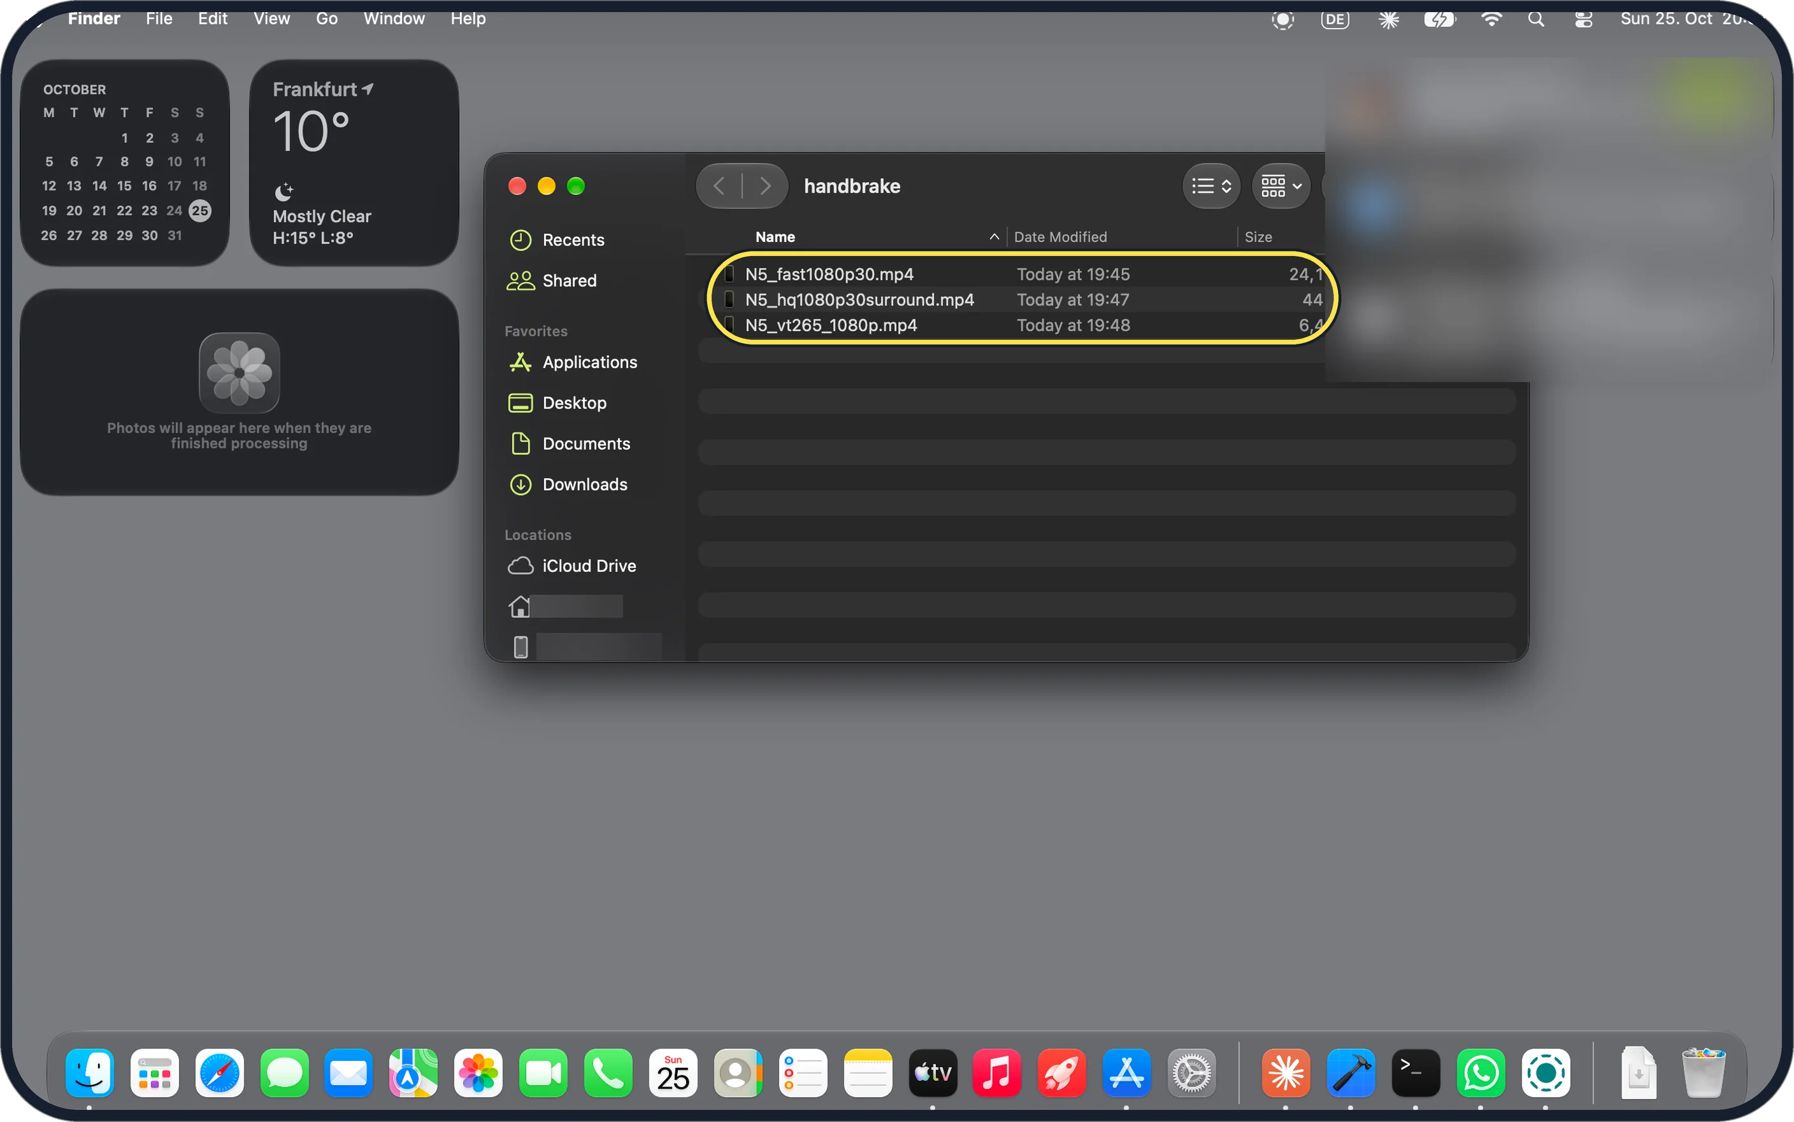Image resolution: width=1794 pixels, height=1122 pixels.
Task: Click the October calendar widget
Action: 125,162
